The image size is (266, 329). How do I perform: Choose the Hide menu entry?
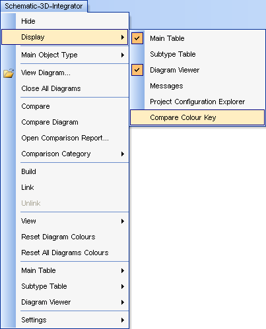(x=65, y=21)
